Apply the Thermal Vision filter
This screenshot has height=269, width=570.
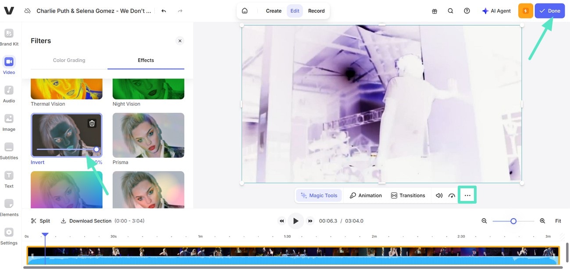[x=67, y=89]
